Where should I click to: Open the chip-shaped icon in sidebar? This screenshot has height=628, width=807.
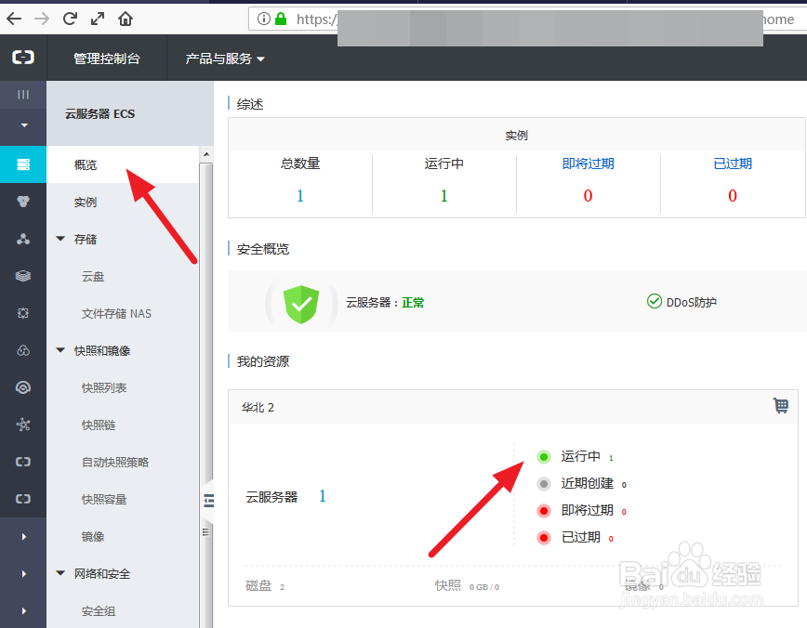click(23, 313)
